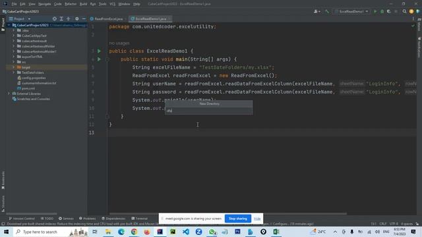
Task: Click Hide link in sharing bar
Action: pos(257,219)
